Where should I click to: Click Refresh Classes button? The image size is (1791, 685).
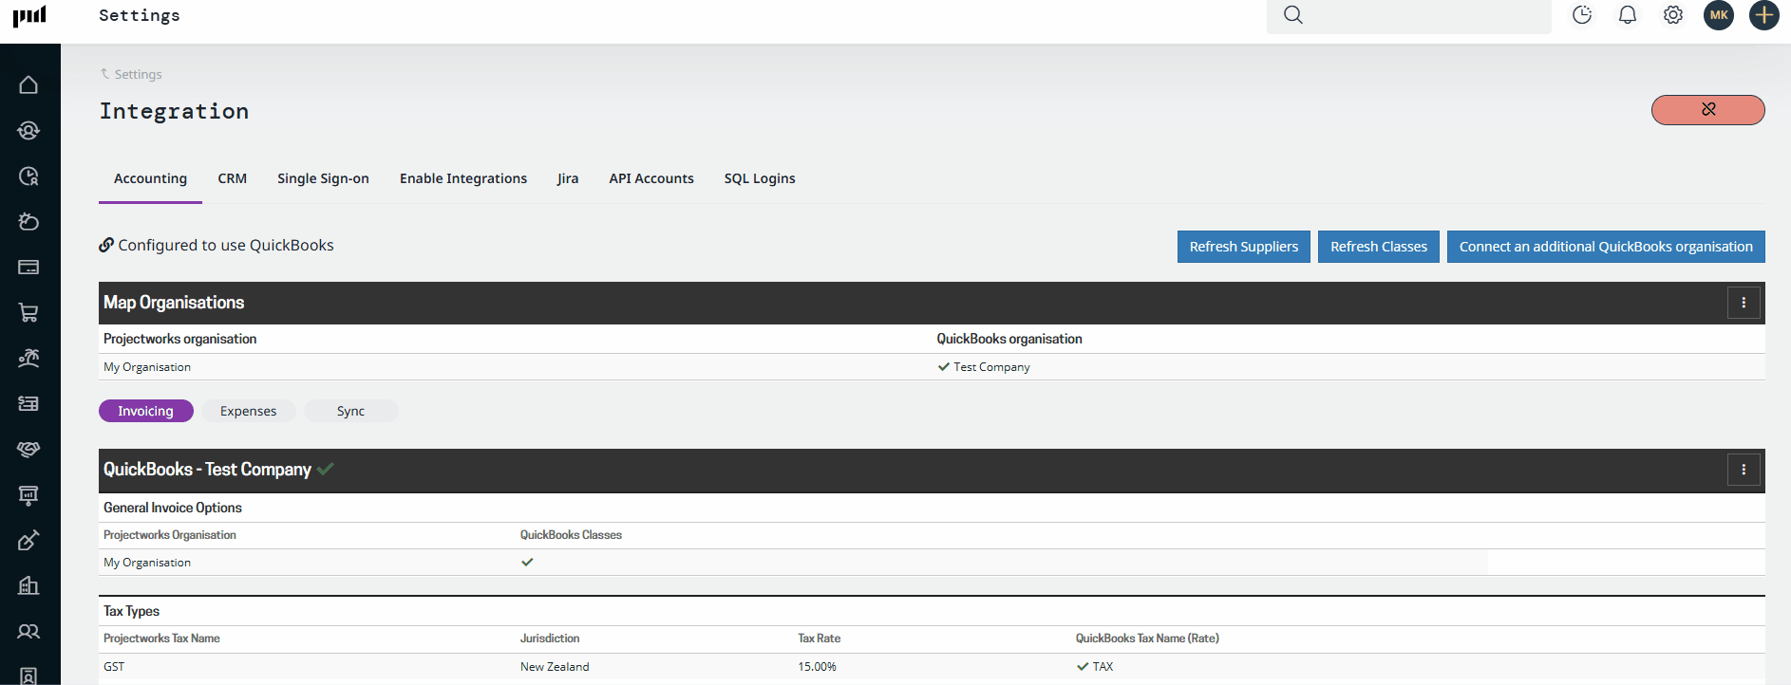click(1379, 247)
